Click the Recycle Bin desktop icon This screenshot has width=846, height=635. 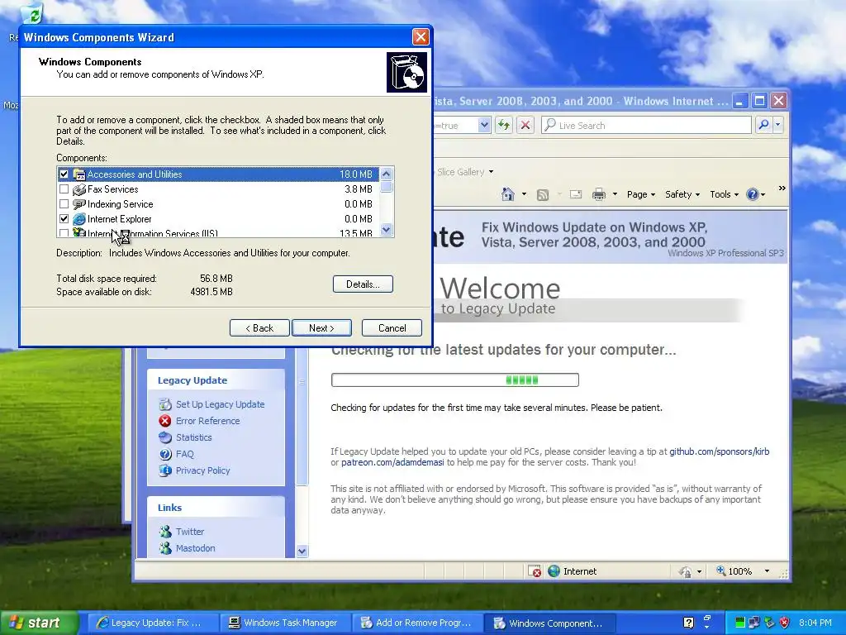[33, 14]
